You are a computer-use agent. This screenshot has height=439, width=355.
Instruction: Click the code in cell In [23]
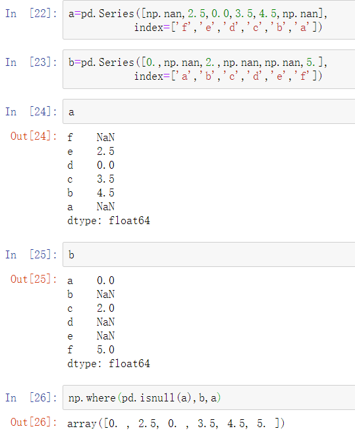(198, 69)
